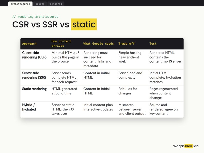Screen dimensions: 204x153
Task: Click the 'Hybrid / hydrated' row label
Action: click(x=29, y=107)
